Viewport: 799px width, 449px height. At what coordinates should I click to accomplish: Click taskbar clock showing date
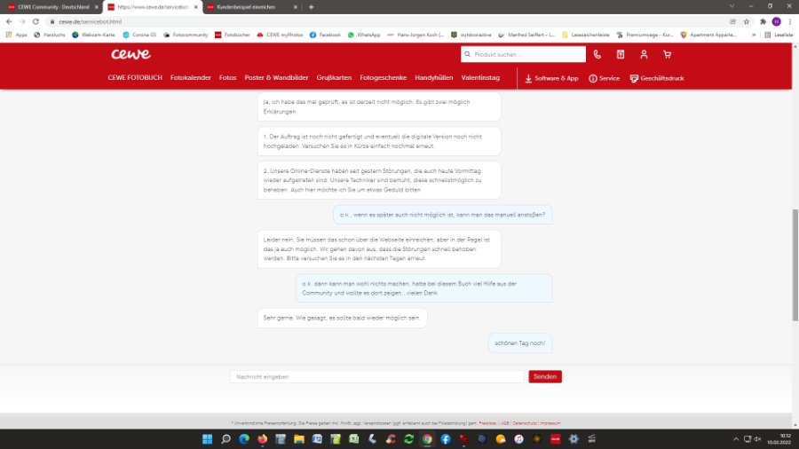(779, 439)
